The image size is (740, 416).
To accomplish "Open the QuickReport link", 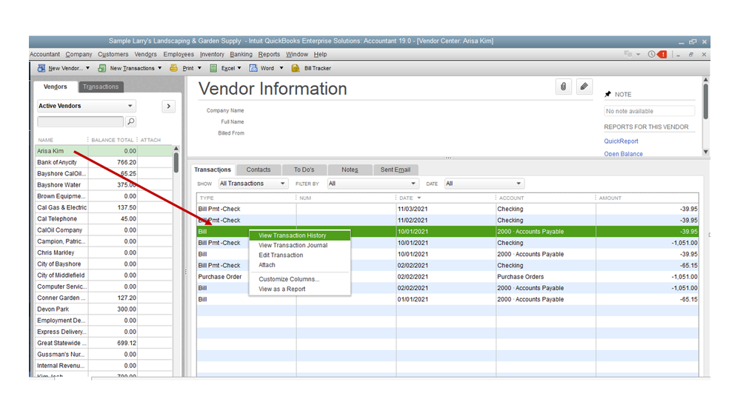I will click(x=621, y=141).
